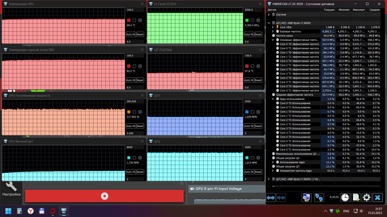
Task: Toggle the middle checkbox in ЦП (Tctl/Tdie) graph
Action: [x=252, y=66]
